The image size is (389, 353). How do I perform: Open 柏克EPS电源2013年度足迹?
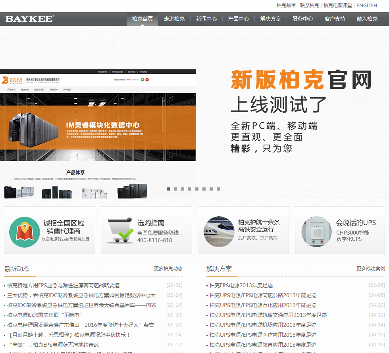click(x=241, y=285)
